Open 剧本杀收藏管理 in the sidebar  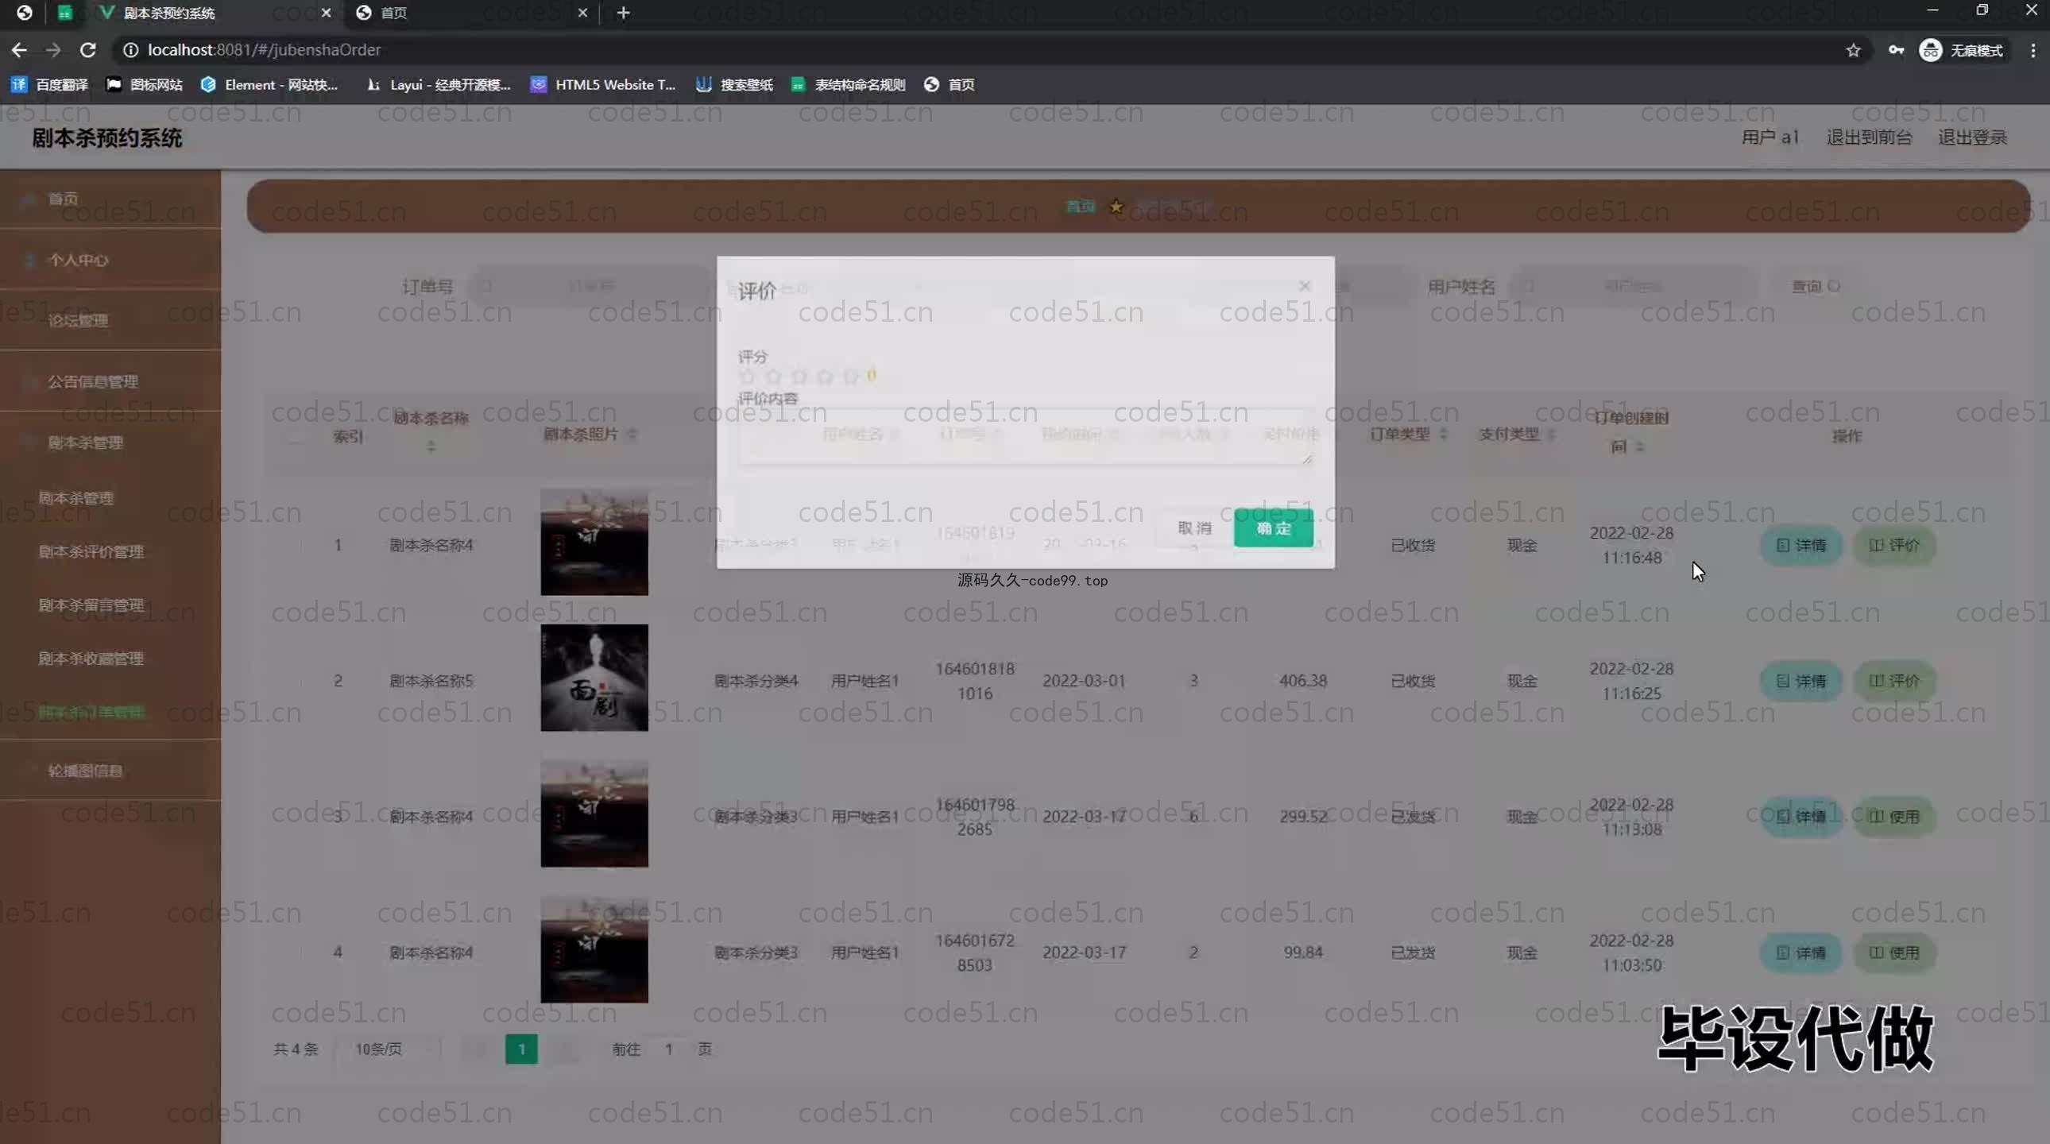click(x=110, y=659)
